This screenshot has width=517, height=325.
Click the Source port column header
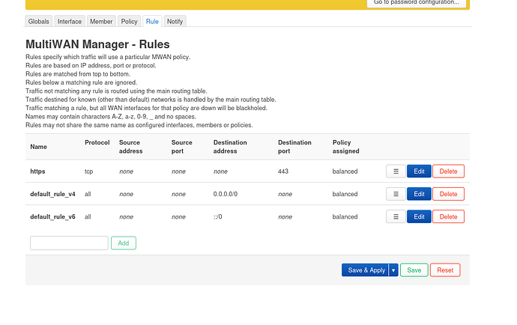click(x=181, y=147)
